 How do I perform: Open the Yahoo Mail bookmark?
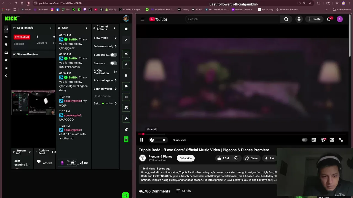41,9
